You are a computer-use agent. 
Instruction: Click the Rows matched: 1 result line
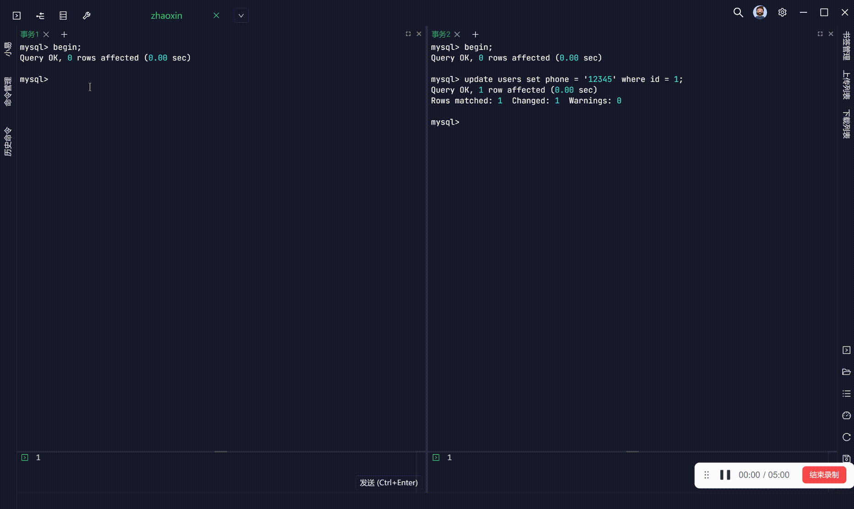(526, 101)
